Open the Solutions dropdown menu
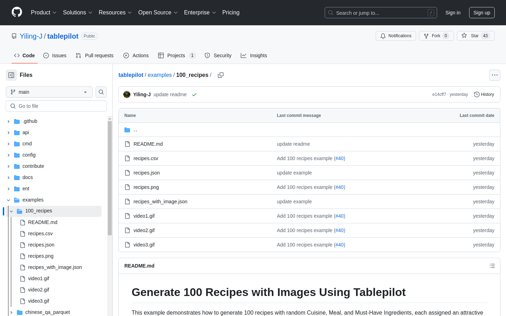Viewport: 506px width, 316px height. 77,13
